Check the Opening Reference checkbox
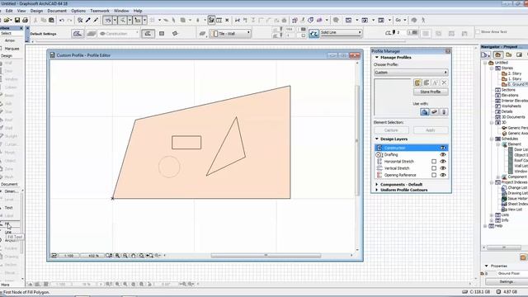 [x=434, y=175]
